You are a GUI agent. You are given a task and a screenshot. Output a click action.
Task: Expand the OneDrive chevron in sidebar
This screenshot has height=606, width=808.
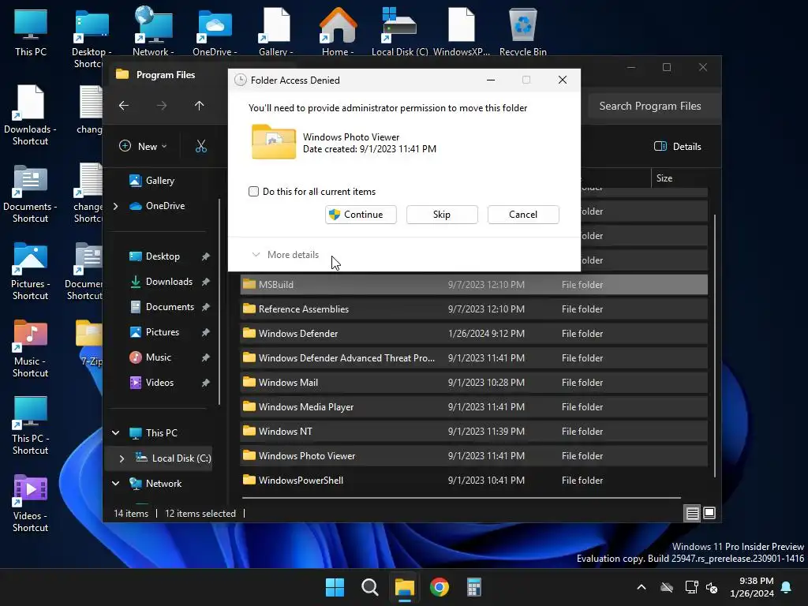(x=115, y=206)
